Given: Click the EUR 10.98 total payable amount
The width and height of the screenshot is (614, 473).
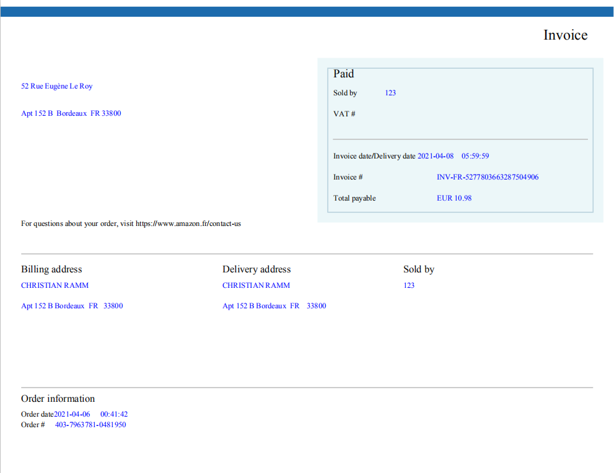Looking at the screenshot, I should click(454, 198).
